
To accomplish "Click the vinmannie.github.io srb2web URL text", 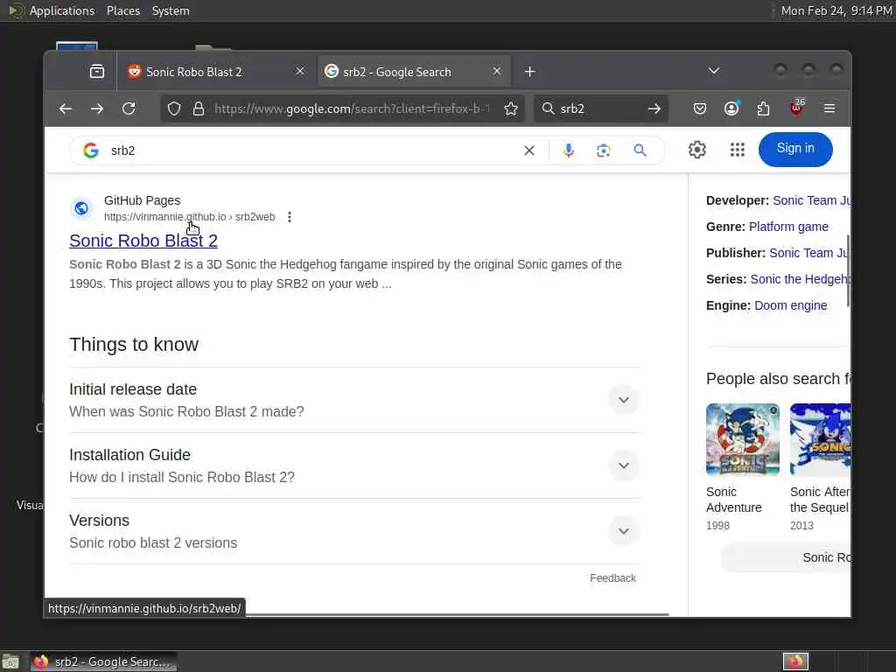I will coord(189,217).
